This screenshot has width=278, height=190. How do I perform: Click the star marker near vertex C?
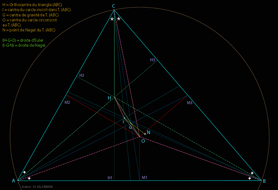tap(112, 19)
